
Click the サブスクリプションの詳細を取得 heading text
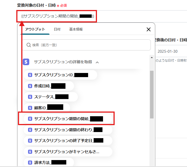click(63, 62)
